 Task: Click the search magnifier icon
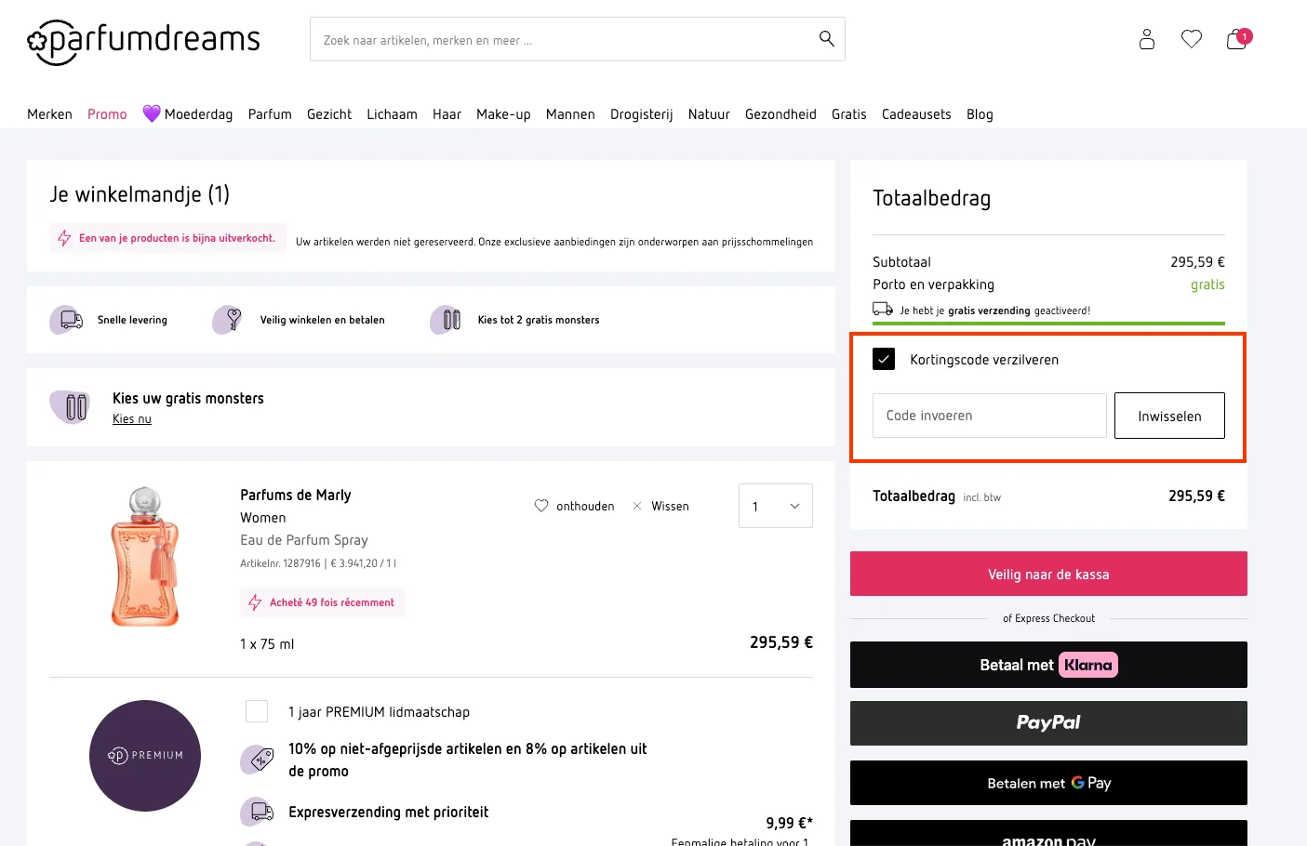click(x=826, y=39)
